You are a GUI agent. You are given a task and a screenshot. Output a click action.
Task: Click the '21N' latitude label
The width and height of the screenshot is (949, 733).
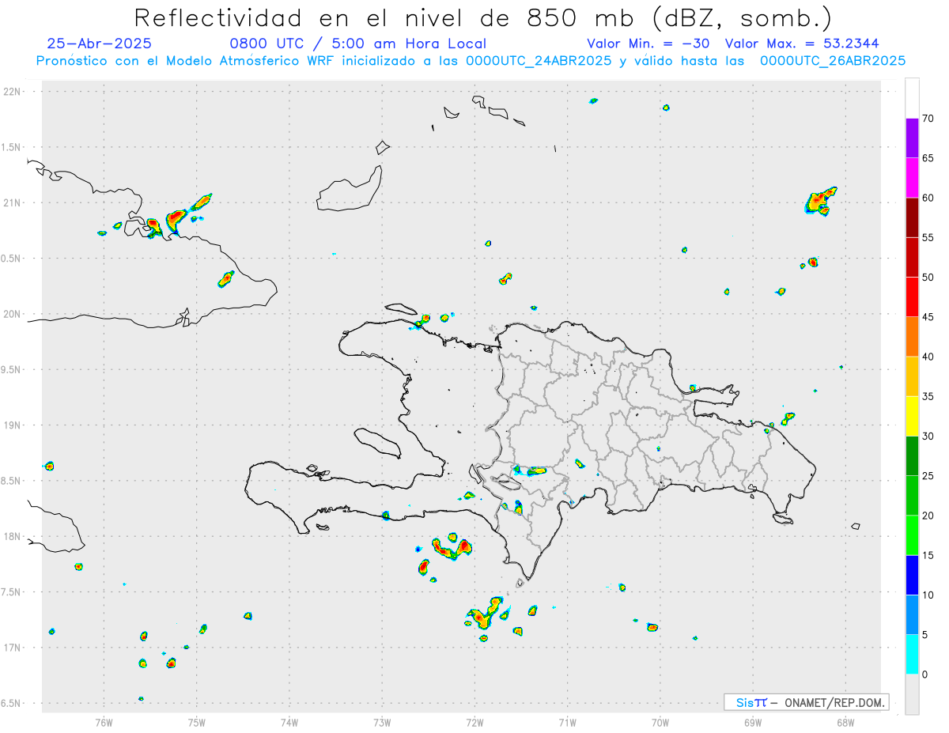pos(13,202)
